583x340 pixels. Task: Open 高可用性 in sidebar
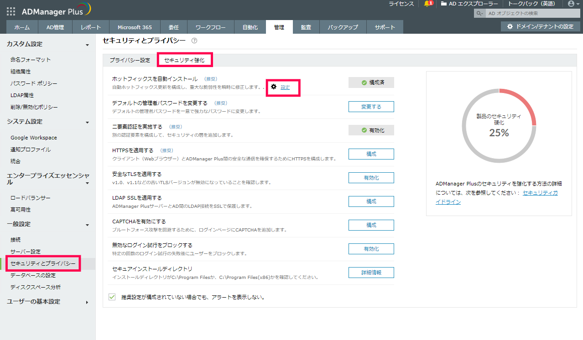(x=21, y=210)
